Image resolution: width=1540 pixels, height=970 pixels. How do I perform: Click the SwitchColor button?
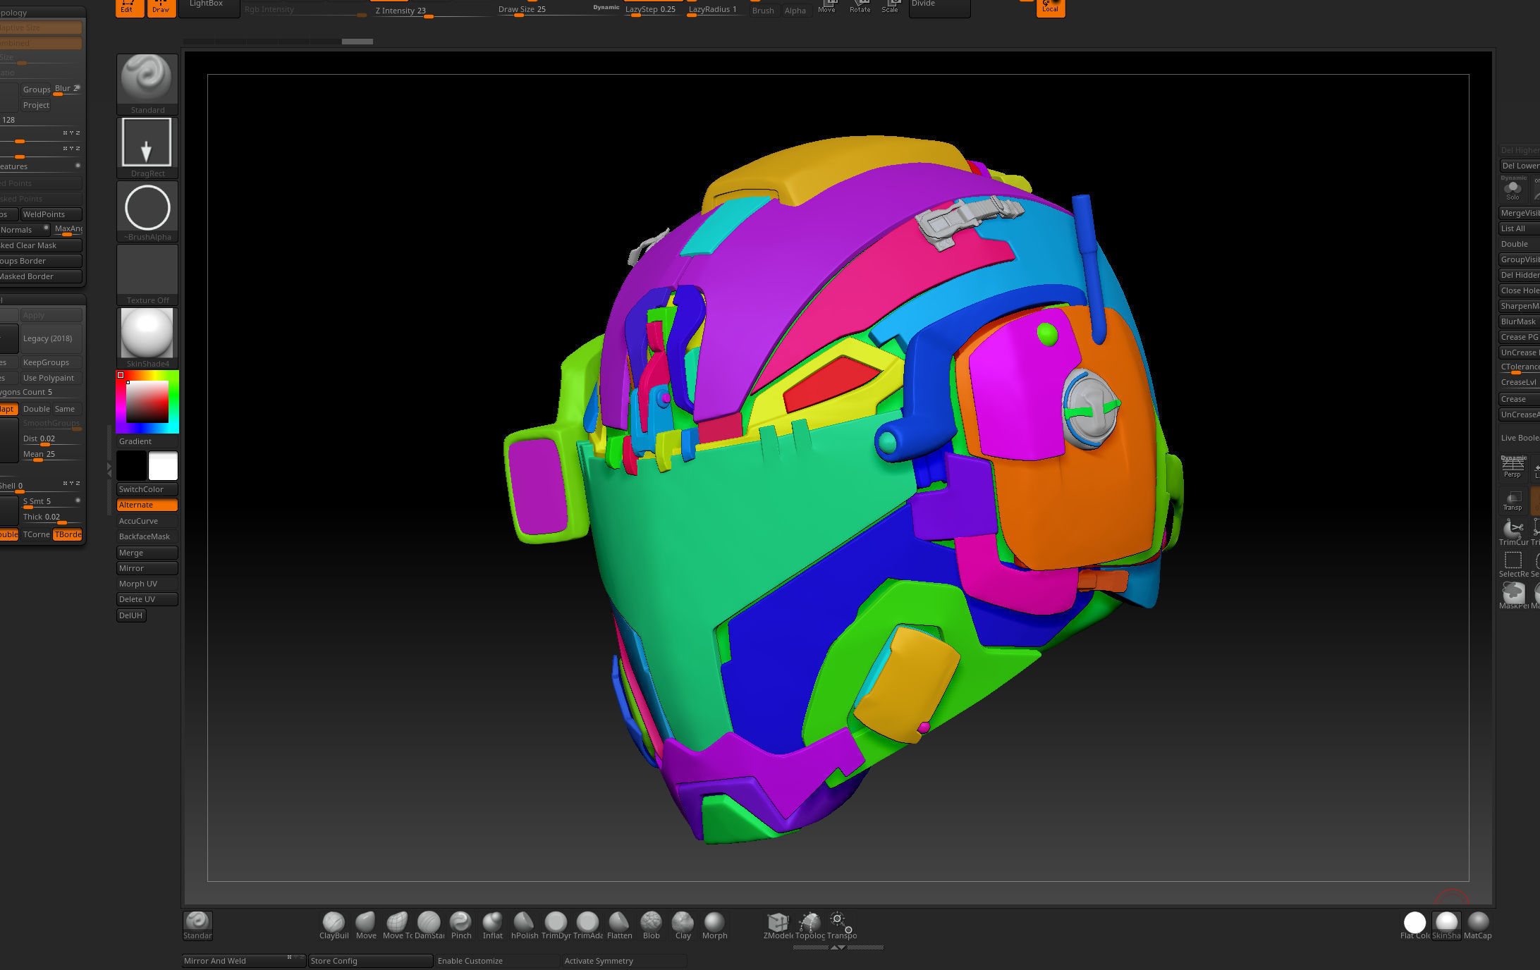point(147,489)
